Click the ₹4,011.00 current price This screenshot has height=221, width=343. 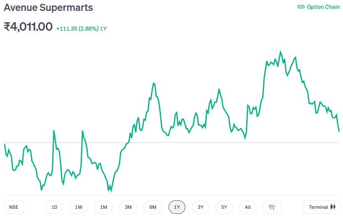[x=28, y=27]
